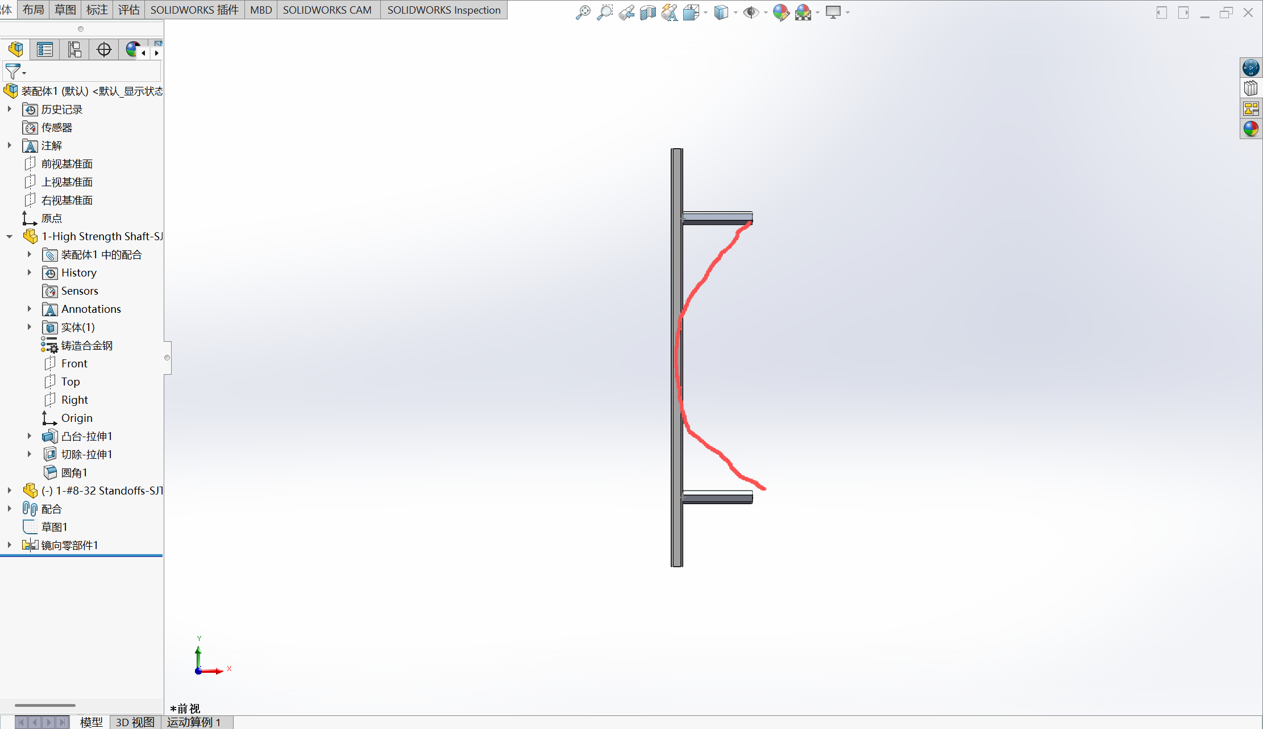1263x729 pixels.
Task: Open the Hide/Show Items dropdown arrow
Action: pyautogui.click(x=766, y=12)
